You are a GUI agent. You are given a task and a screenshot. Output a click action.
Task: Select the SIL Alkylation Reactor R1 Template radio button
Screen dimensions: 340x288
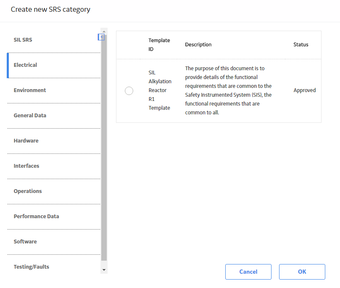129,91
